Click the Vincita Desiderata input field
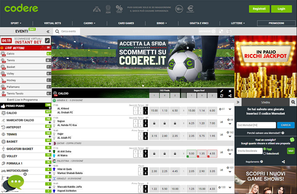The image size is (297, 194). (x=250, y=151)
